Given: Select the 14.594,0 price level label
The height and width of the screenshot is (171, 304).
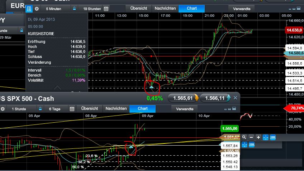Looking at the screenshot, I should coord(295,48).
